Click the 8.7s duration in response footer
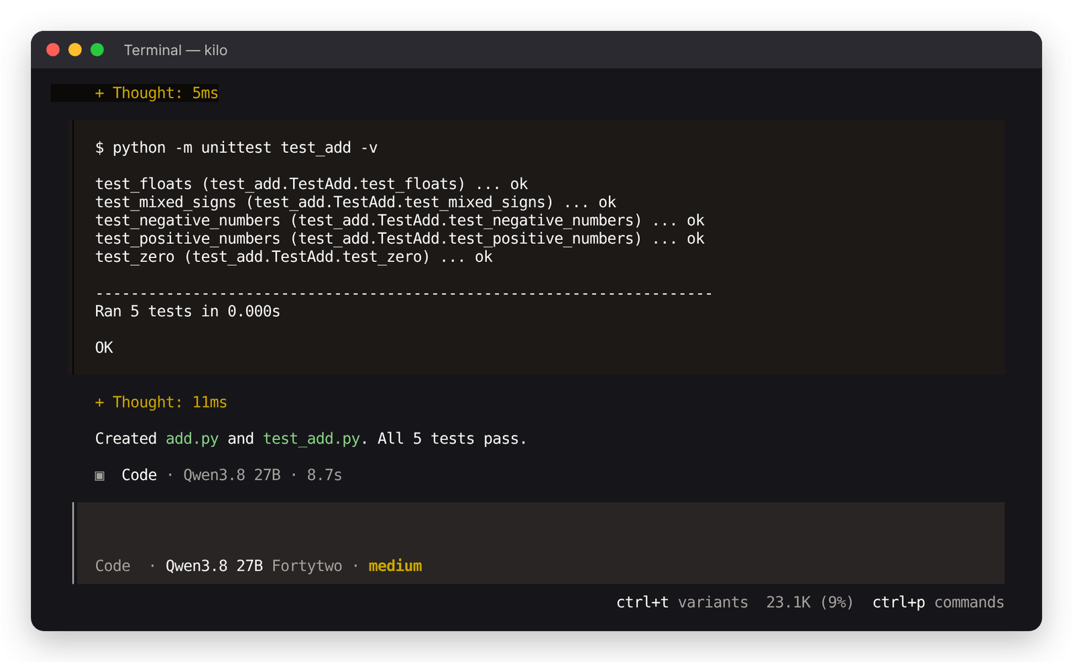This screenshot has height=662, width=1073. [325, 475]
